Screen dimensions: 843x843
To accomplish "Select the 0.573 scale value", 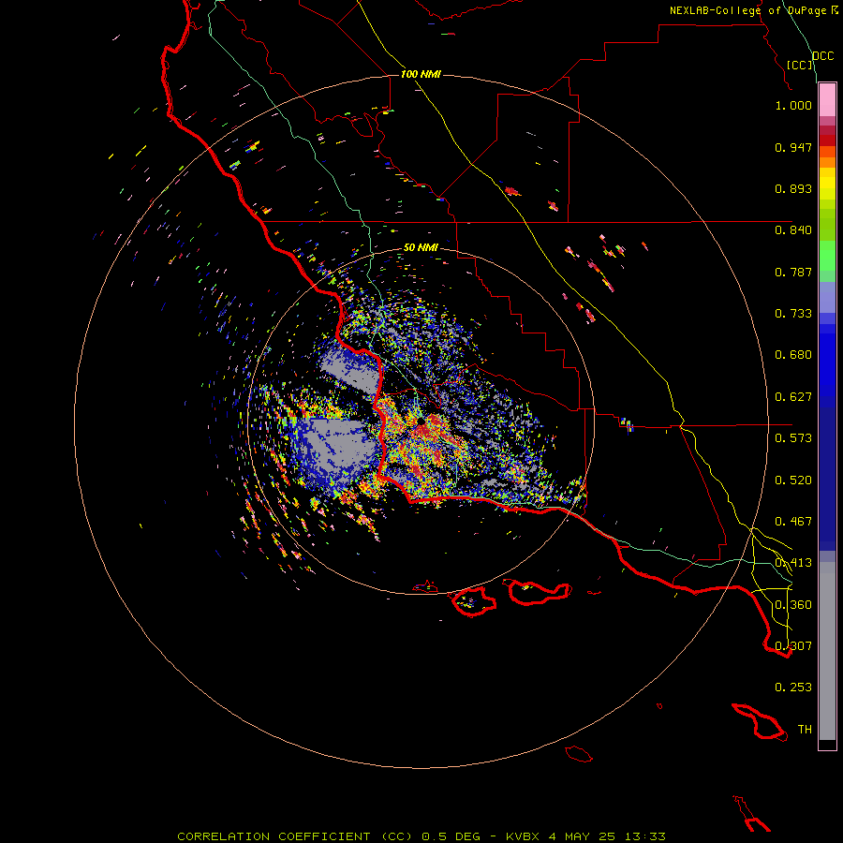I will [x=793, y=438].
